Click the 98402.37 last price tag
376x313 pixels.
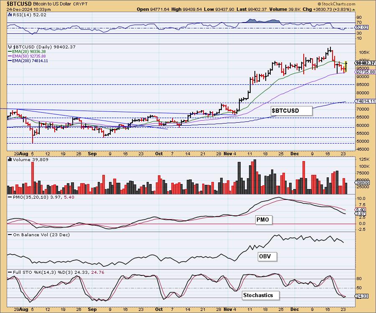[x=365, y=63]
